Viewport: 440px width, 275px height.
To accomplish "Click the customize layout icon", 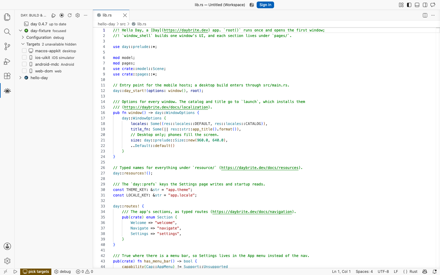I will coord(401,5).
